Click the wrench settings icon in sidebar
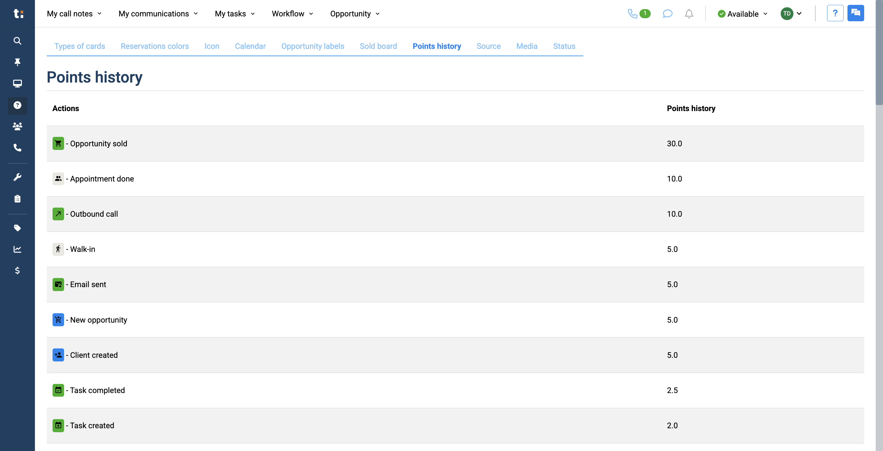Screen dimensions: 883x451 click(x=17, y=177)
